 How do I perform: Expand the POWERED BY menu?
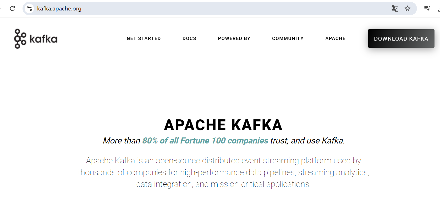(x=234, y=38)
